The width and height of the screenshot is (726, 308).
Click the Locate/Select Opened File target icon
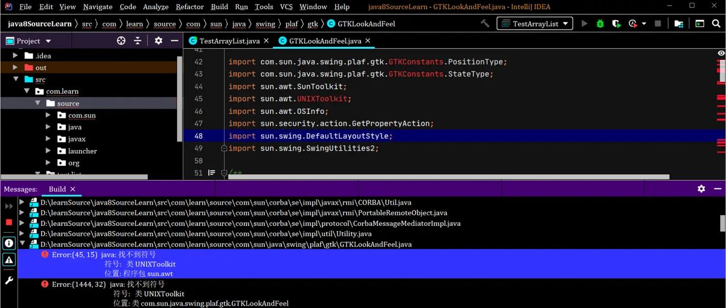(x=121, y=41)
